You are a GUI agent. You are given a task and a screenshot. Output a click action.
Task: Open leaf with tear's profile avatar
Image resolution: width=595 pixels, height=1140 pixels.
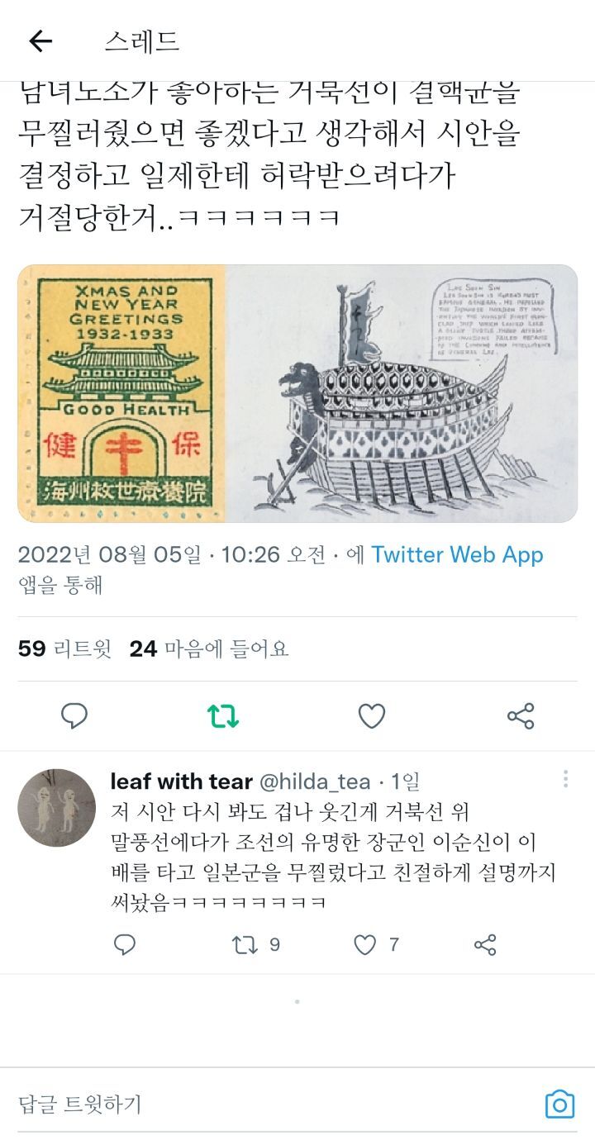[x=57, y=808]
